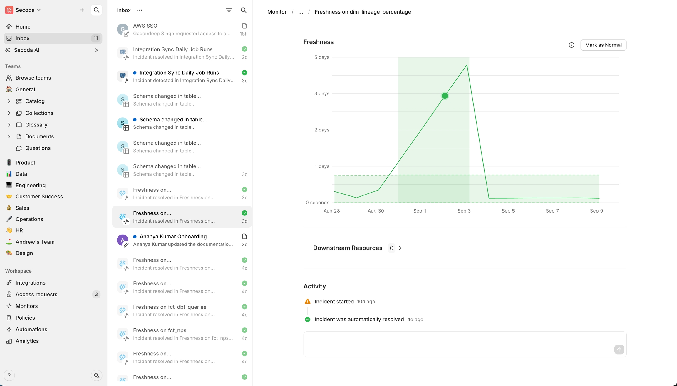Expand the Catalog tree item
The image size is (677, 386).
[x=9, y=101]
